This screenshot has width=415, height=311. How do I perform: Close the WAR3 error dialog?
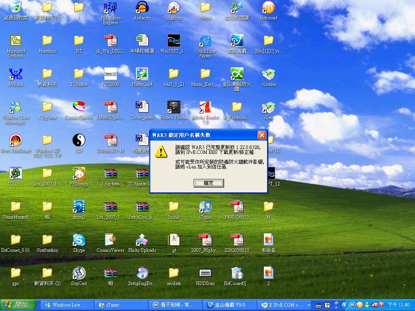pyautogui.click(x=262, y=135)
